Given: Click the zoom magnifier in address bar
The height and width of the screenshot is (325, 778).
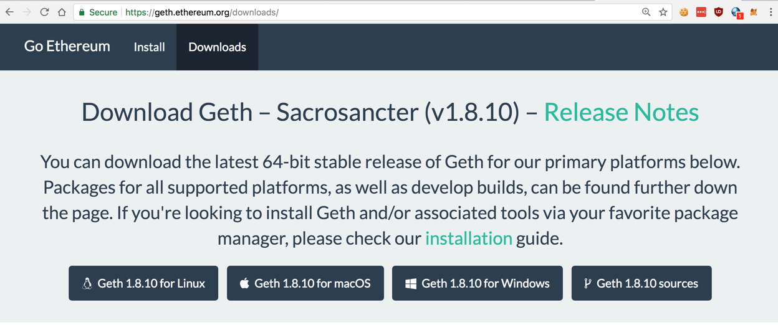Looking at the screenshot, I should pos(646,12).
